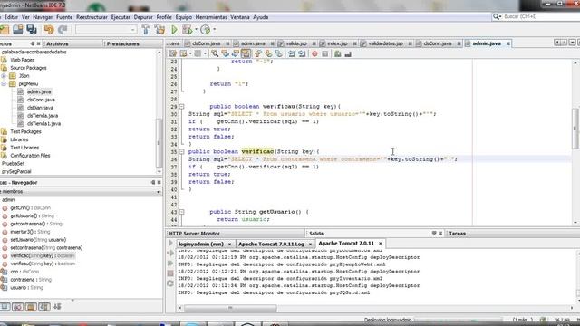This screenshot has height=326, width=580.
Task: Click the Profile Project clock icon
Action: [x=206, y=30]
